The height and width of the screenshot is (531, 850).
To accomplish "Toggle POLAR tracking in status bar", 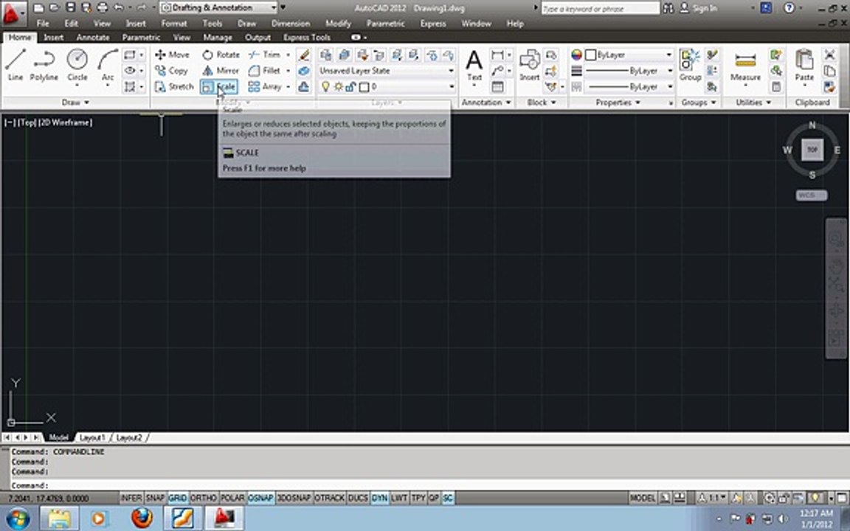I will 232,498.
